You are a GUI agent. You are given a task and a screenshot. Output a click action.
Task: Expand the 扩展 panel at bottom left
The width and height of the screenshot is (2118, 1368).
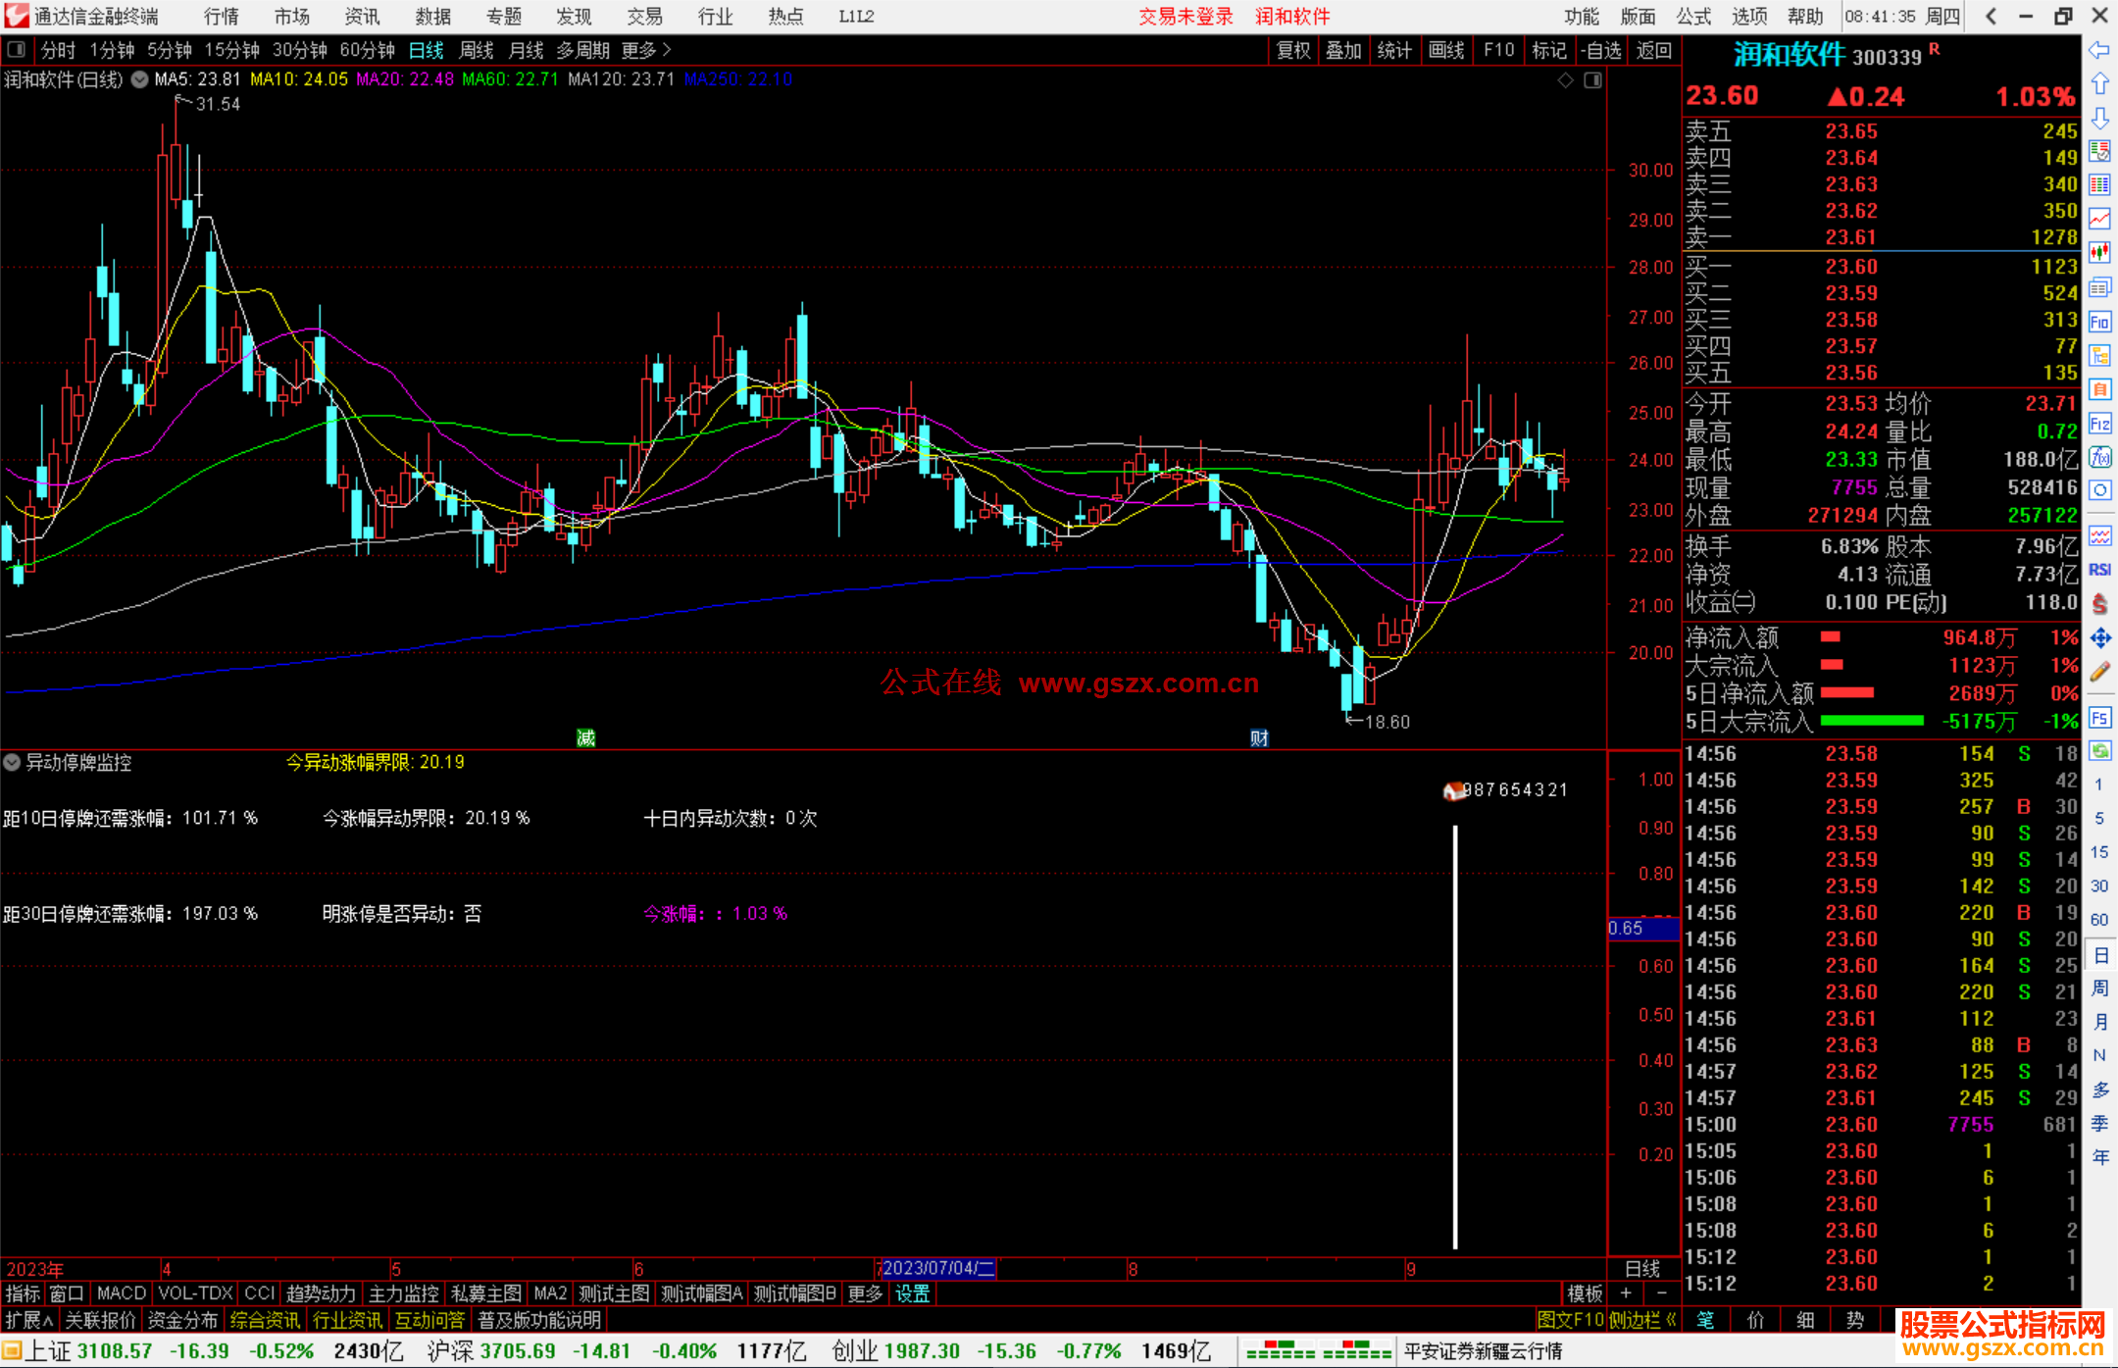click(x=28, y=1320)
